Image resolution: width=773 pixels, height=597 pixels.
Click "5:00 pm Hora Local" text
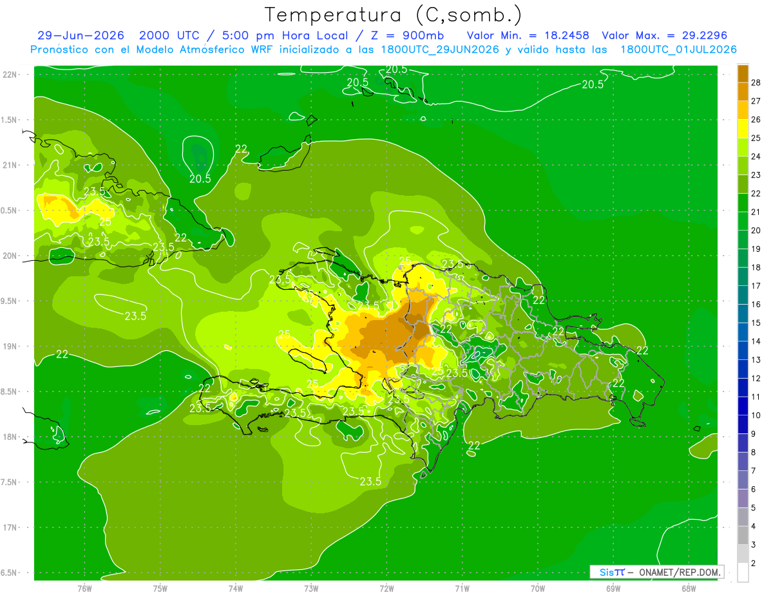(x=284, y=35)
